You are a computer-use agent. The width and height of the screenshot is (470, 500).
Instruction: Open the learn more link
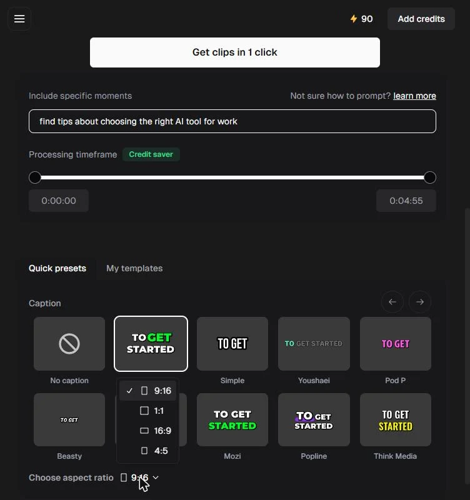[x=414, y=96]
